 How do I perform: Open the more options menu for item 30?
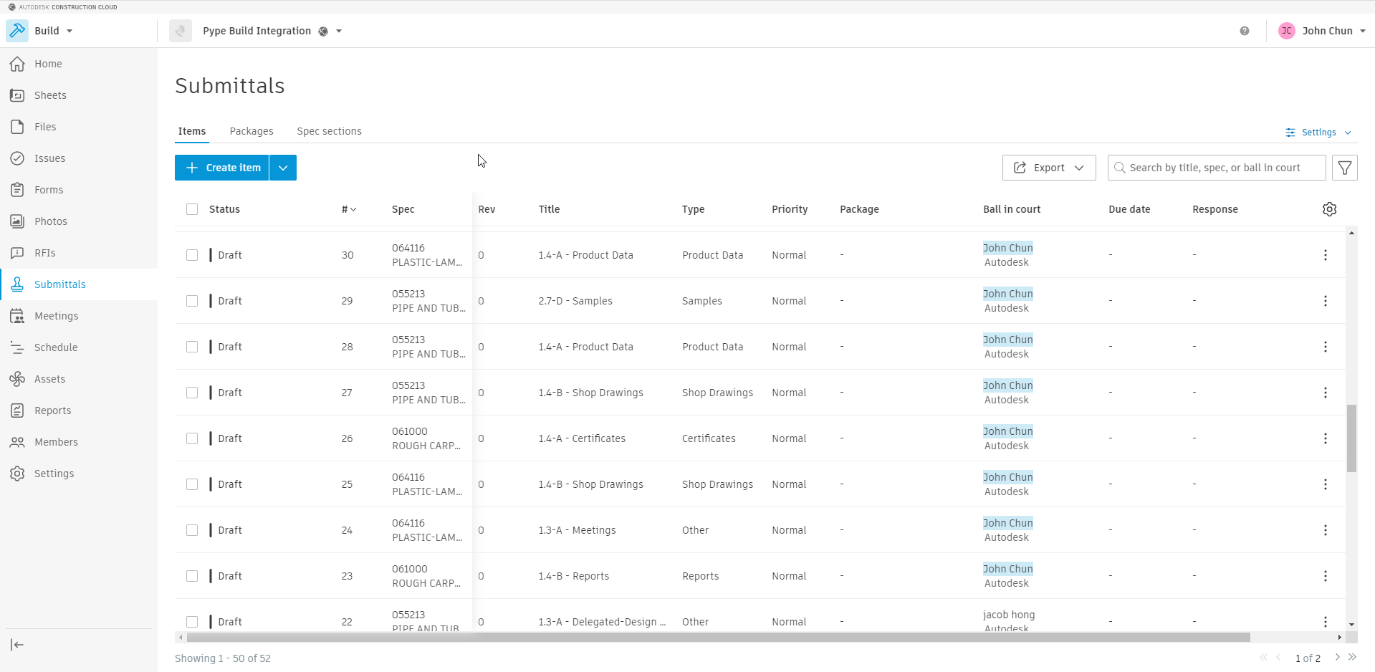click(1325, 255)
